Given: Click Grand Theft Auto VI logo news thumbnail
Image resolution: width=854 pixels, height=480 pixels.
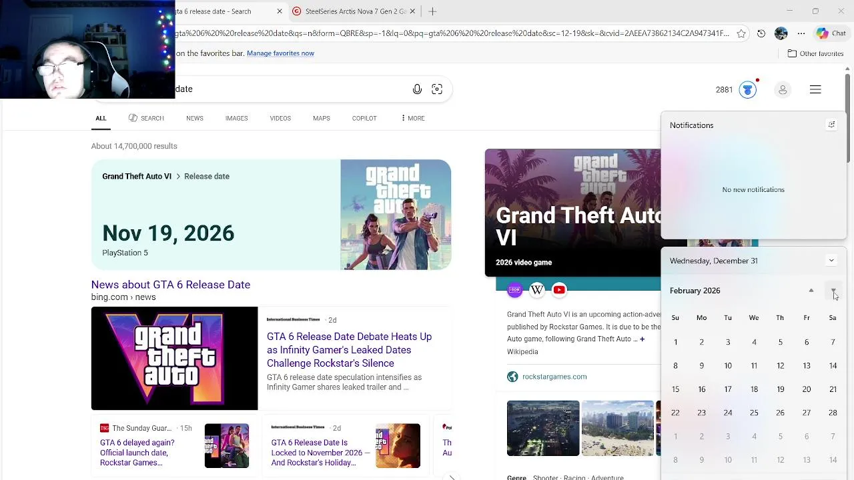Looking at the screenshot, I should (174, 359).
